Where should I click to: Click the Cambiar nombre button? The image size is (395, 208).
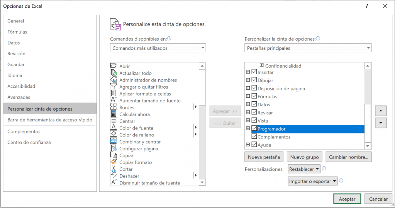click(x=348, y=157)
